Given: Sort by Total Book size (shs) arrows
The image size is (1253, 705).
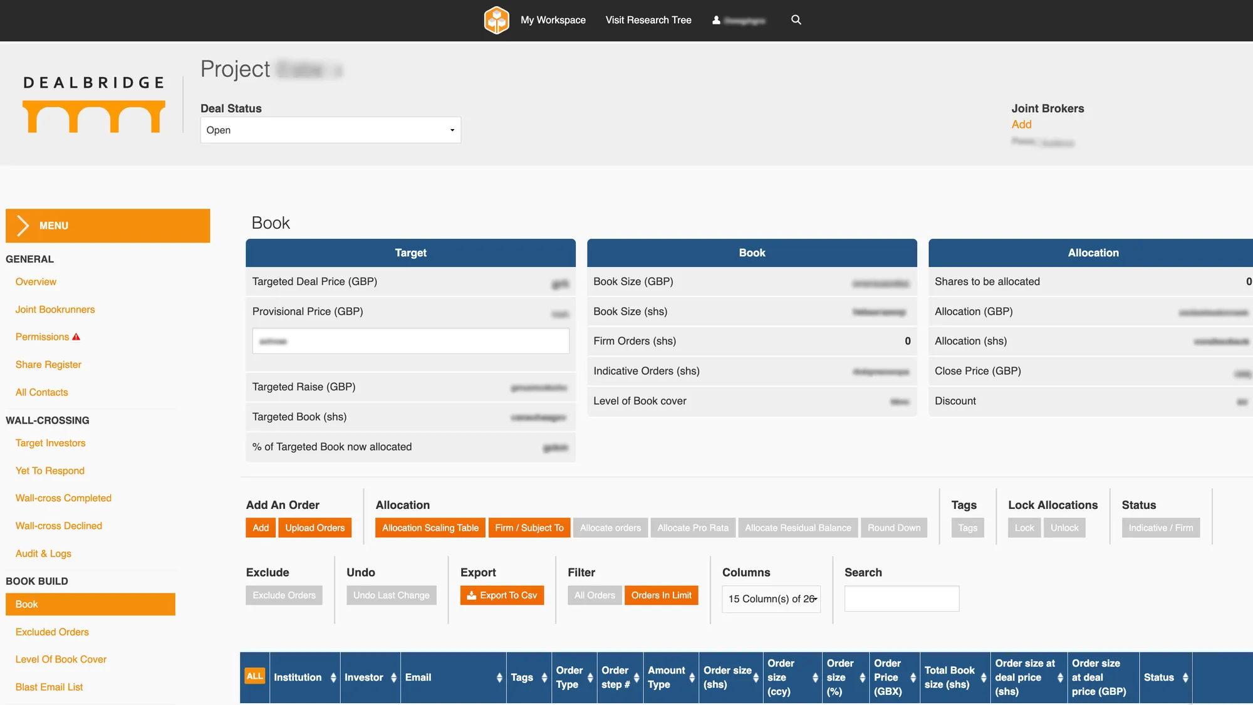Looking at the screenshot, I should pos(984,677).
